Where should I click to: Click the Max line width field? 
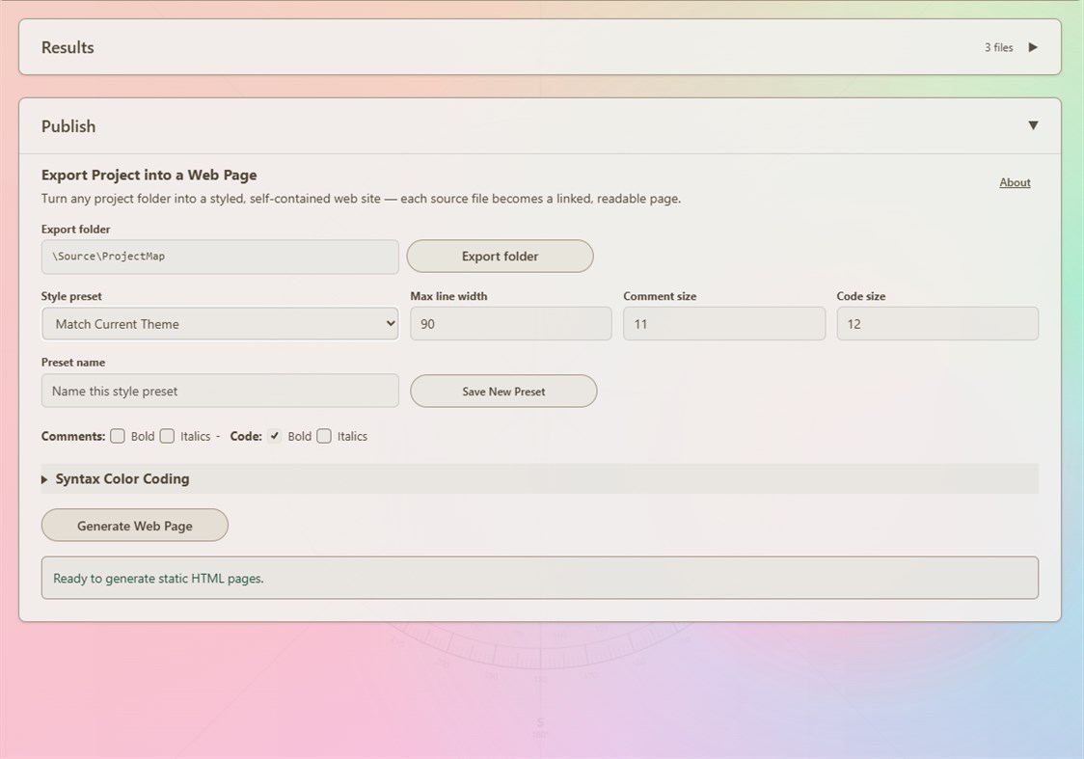(511, 323)
